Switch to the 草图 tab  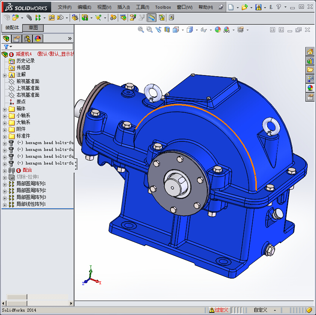click(x=33, y=28)
